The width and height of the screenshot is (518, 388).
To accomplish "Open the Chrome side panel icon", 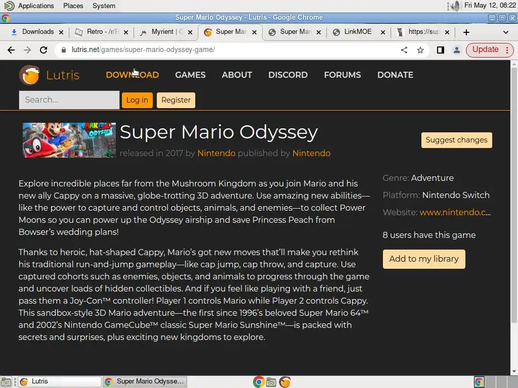I will click(x=441, y=50).
